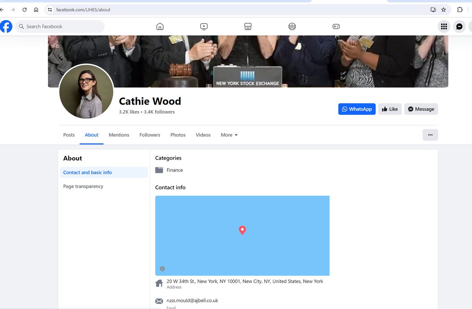Open the Video tab icon
This screenshot has height=309, width=472.
click(204, 26)
